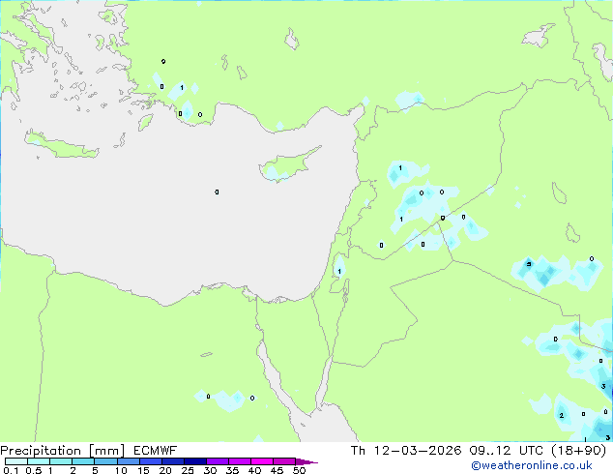The width and height of the screenshot is (613, 474).
Task: Click the lone '0' value over the open sea
Action: tap(217, 193)
